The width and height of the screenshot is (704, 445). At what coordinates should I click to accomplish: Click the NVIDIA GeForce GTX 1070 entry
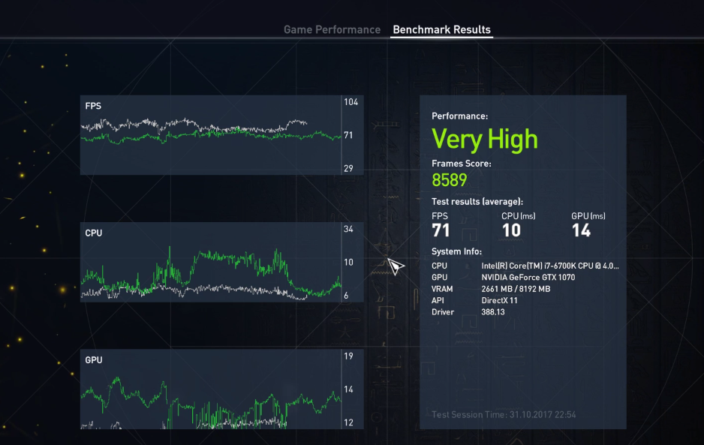point(528,278)
